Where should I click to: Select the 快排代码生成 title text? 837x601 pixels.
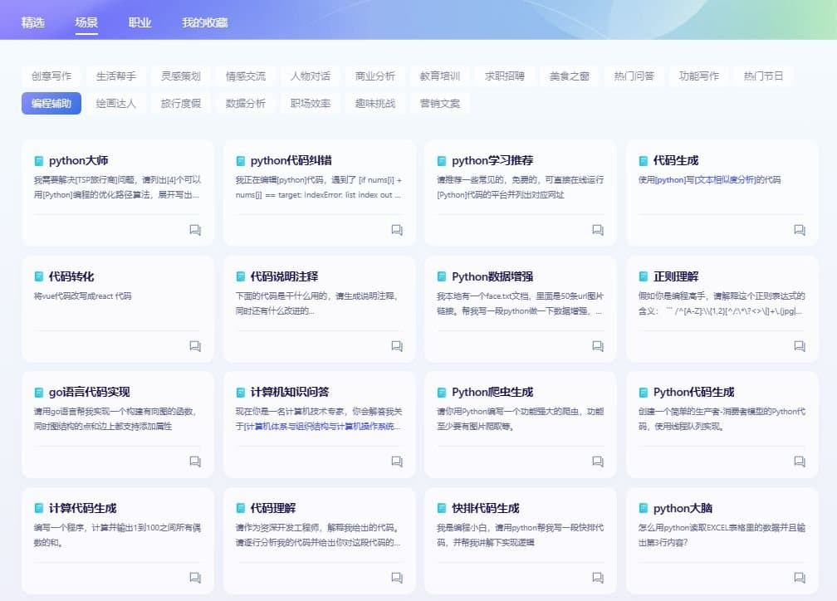pyautogui.click(x=485, y=508)
